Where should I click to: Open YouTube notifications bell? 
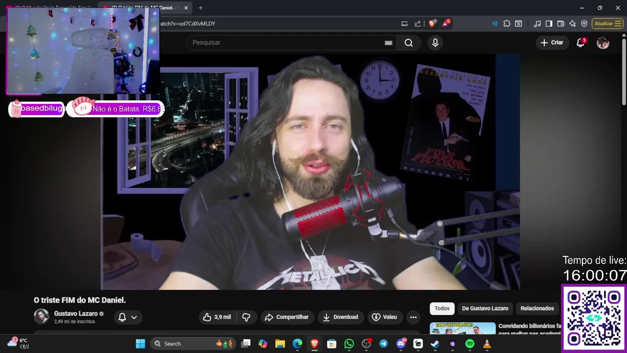coord(580,43)
